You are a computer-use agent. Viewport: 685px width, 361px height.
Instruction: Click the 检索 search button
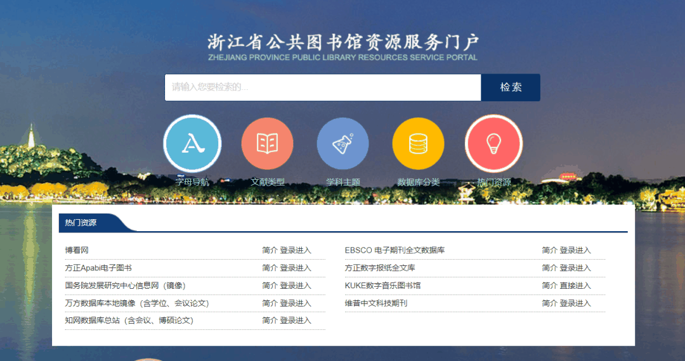tap(511, 87)
